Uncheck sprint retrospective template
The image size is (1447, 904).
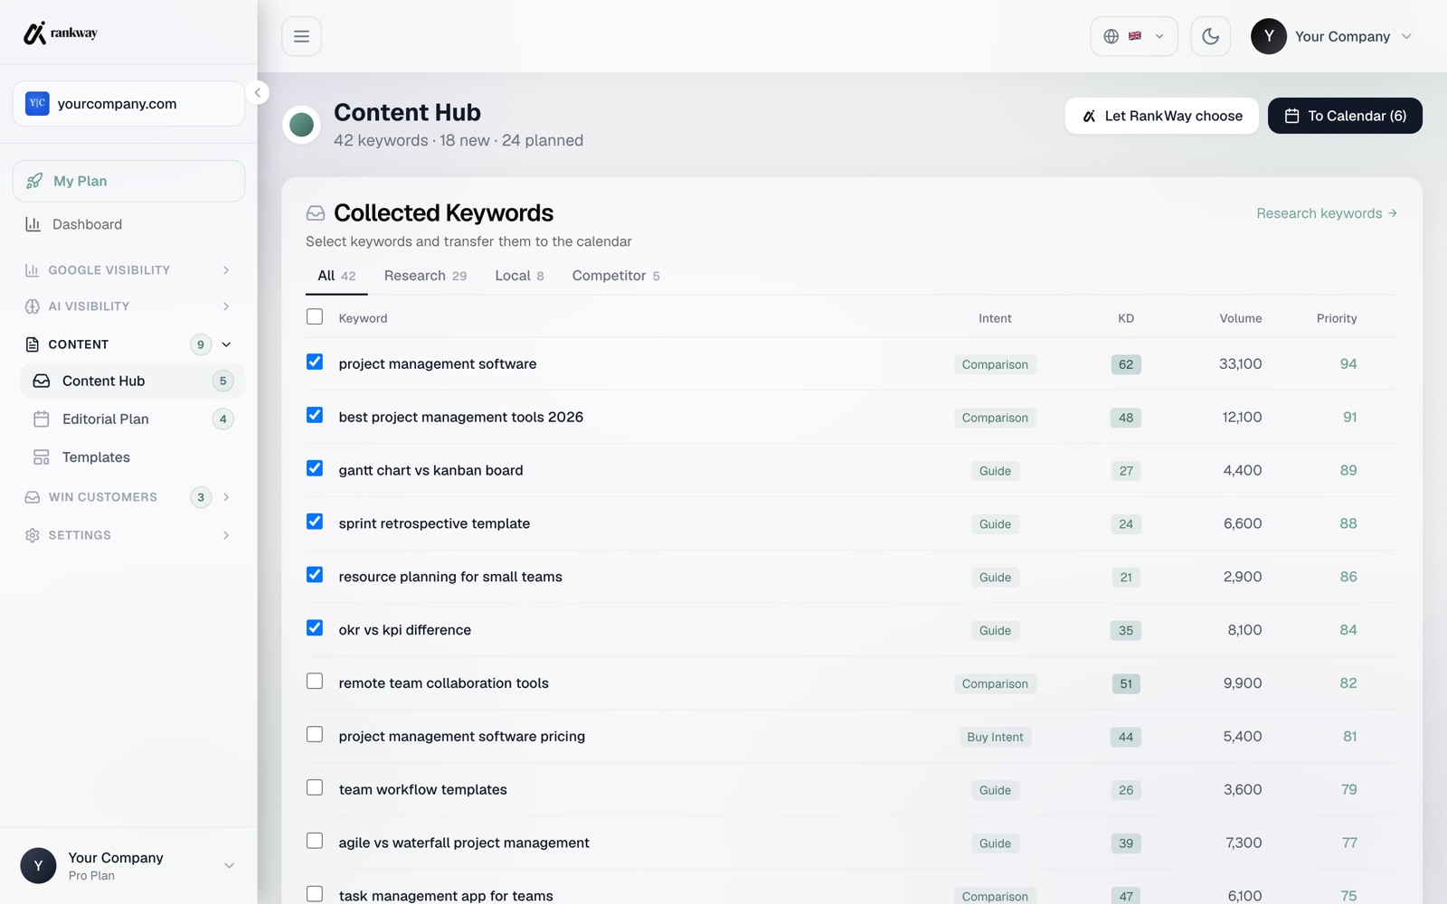(x=315, y=522)
